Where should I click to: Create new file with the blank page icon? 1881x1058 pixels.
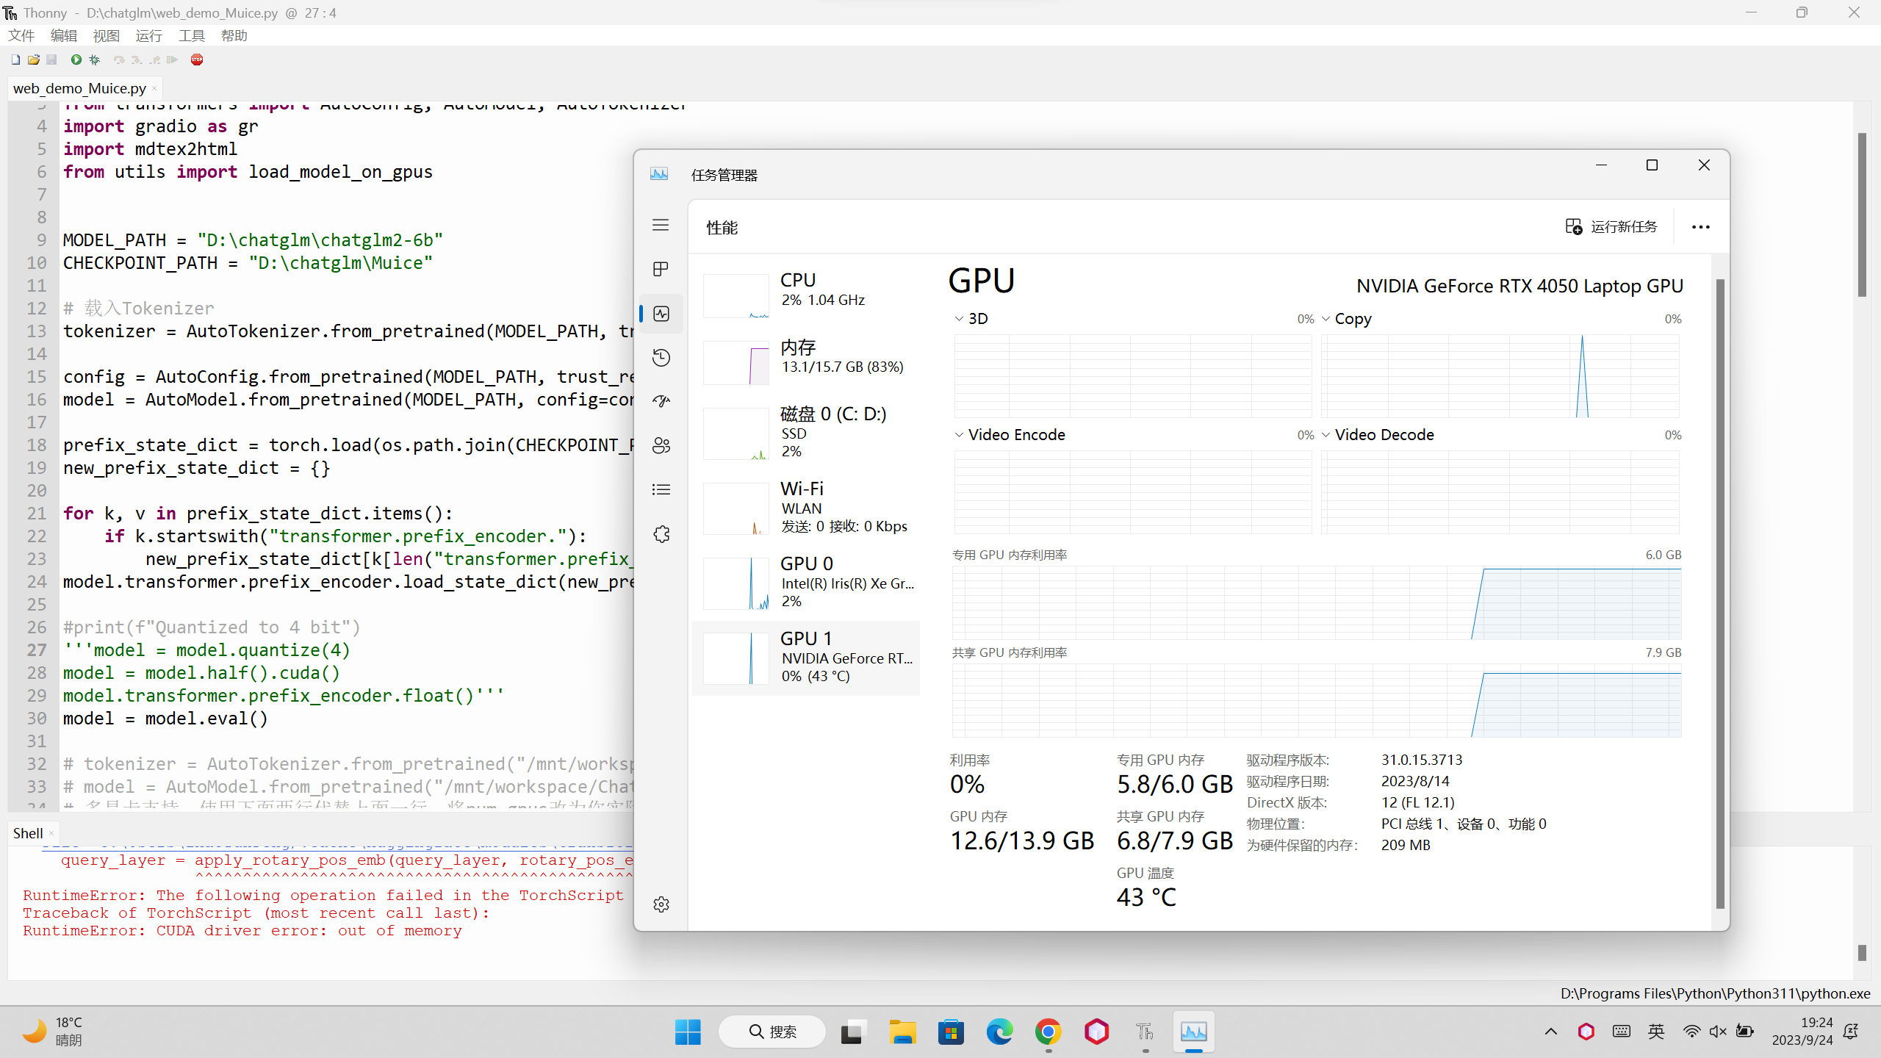tap(15, 60)
